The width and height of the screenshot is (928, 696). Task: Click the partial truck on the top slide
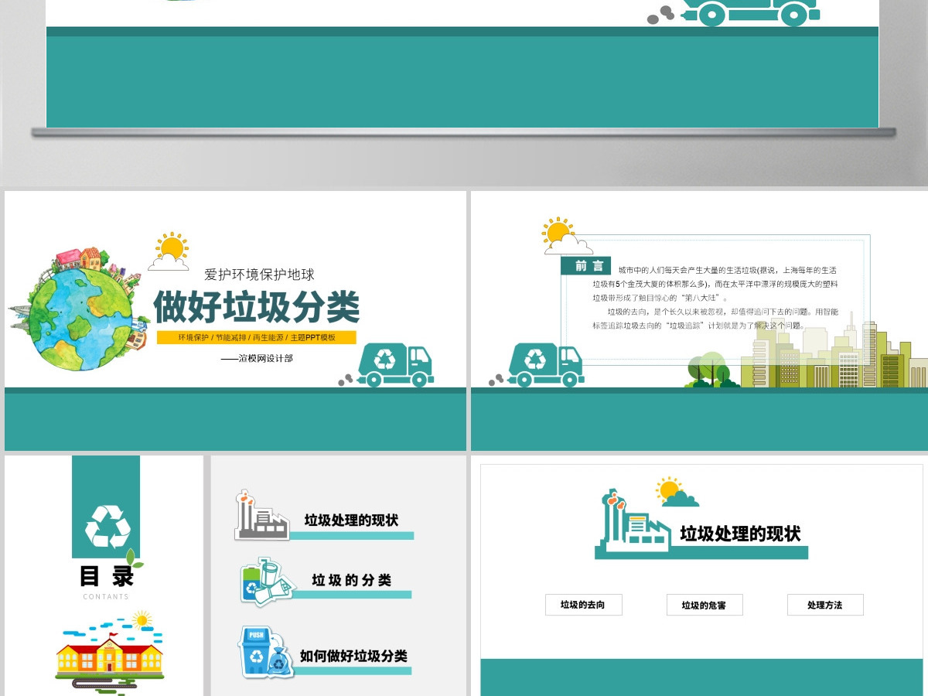coord(733,12)
